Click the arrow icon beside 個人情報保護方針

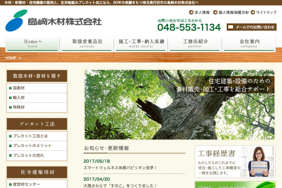coord(215,12)
